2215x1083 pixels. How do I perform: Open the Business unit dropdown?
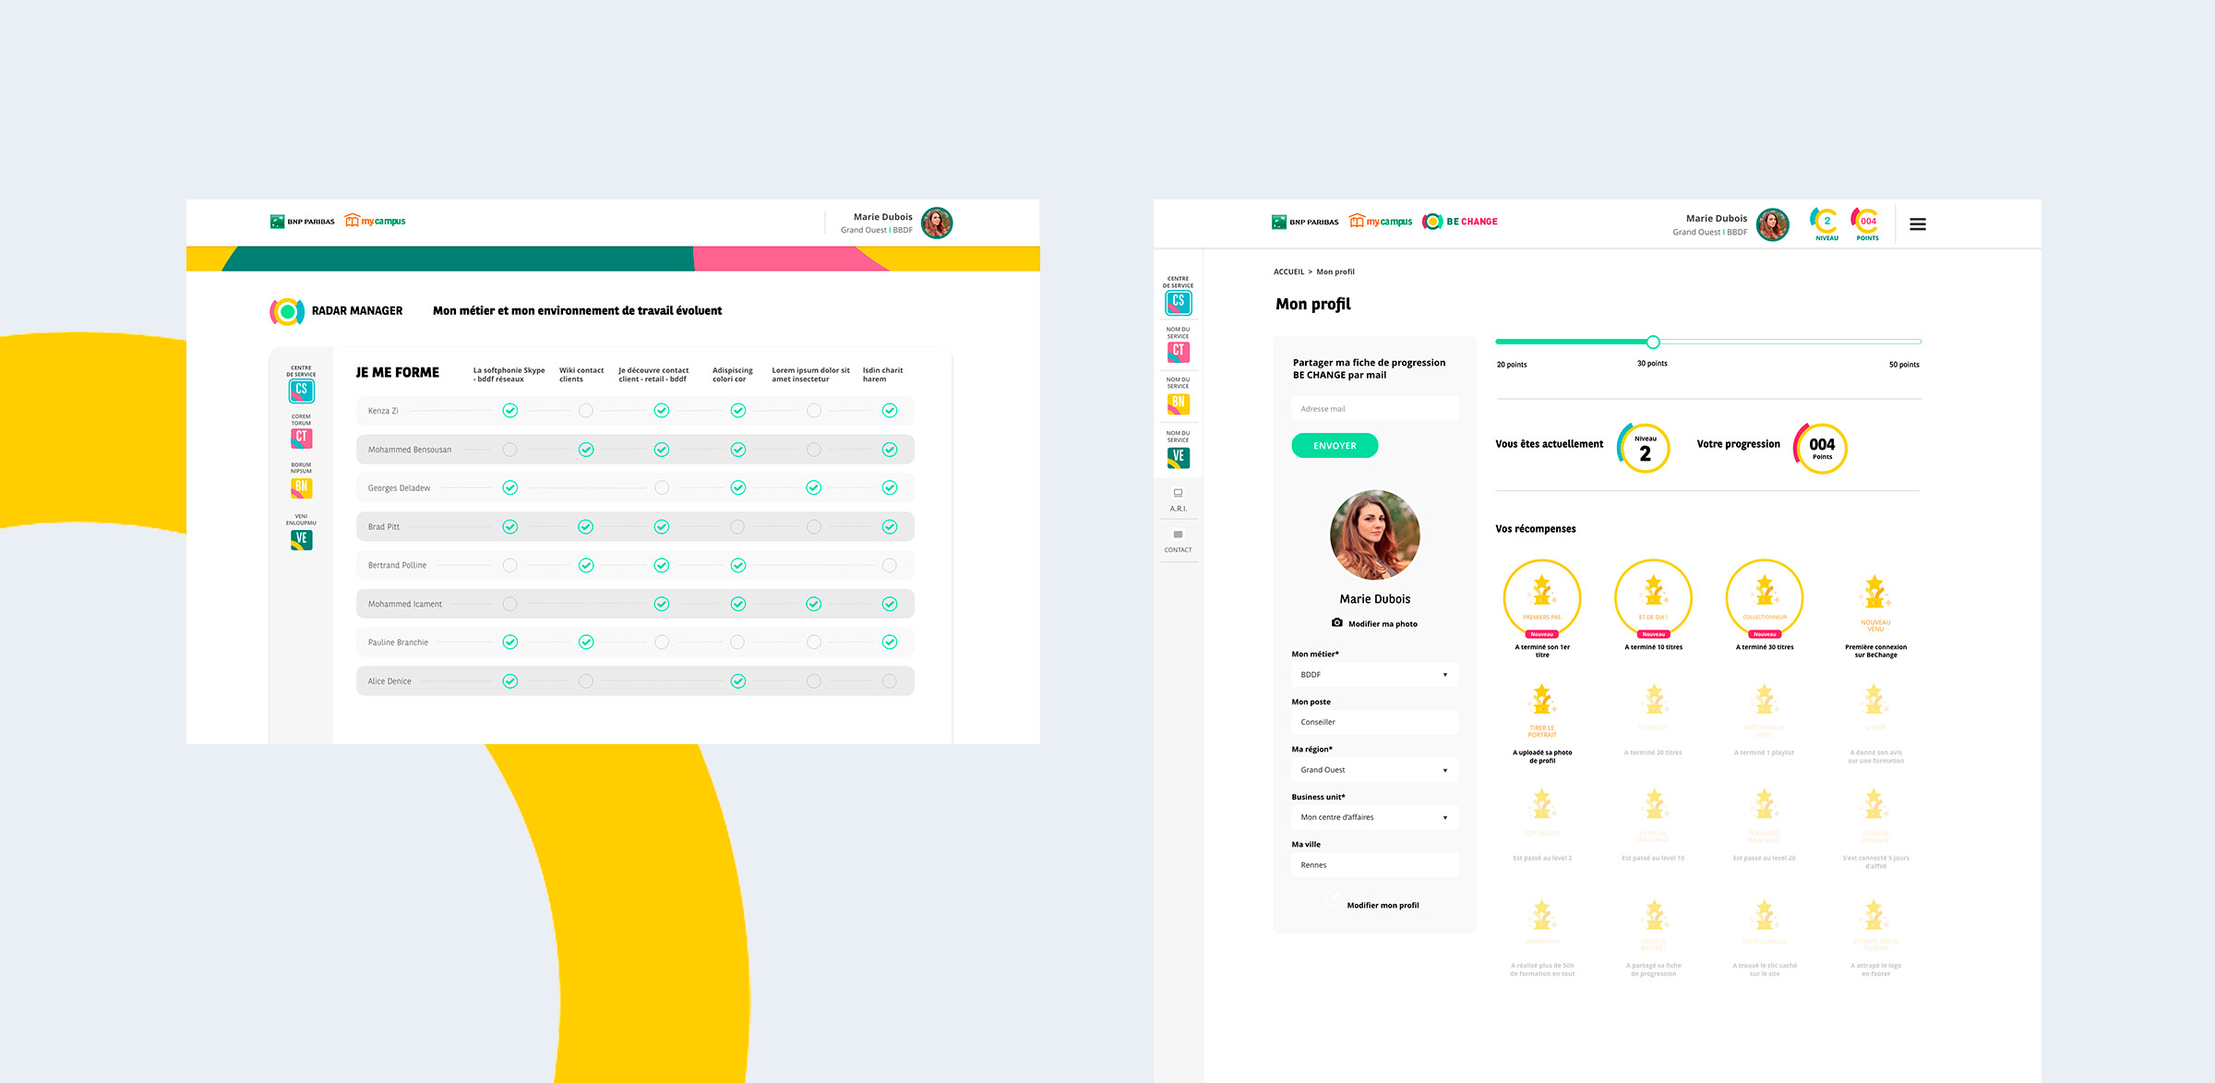tap(1374, 817)
